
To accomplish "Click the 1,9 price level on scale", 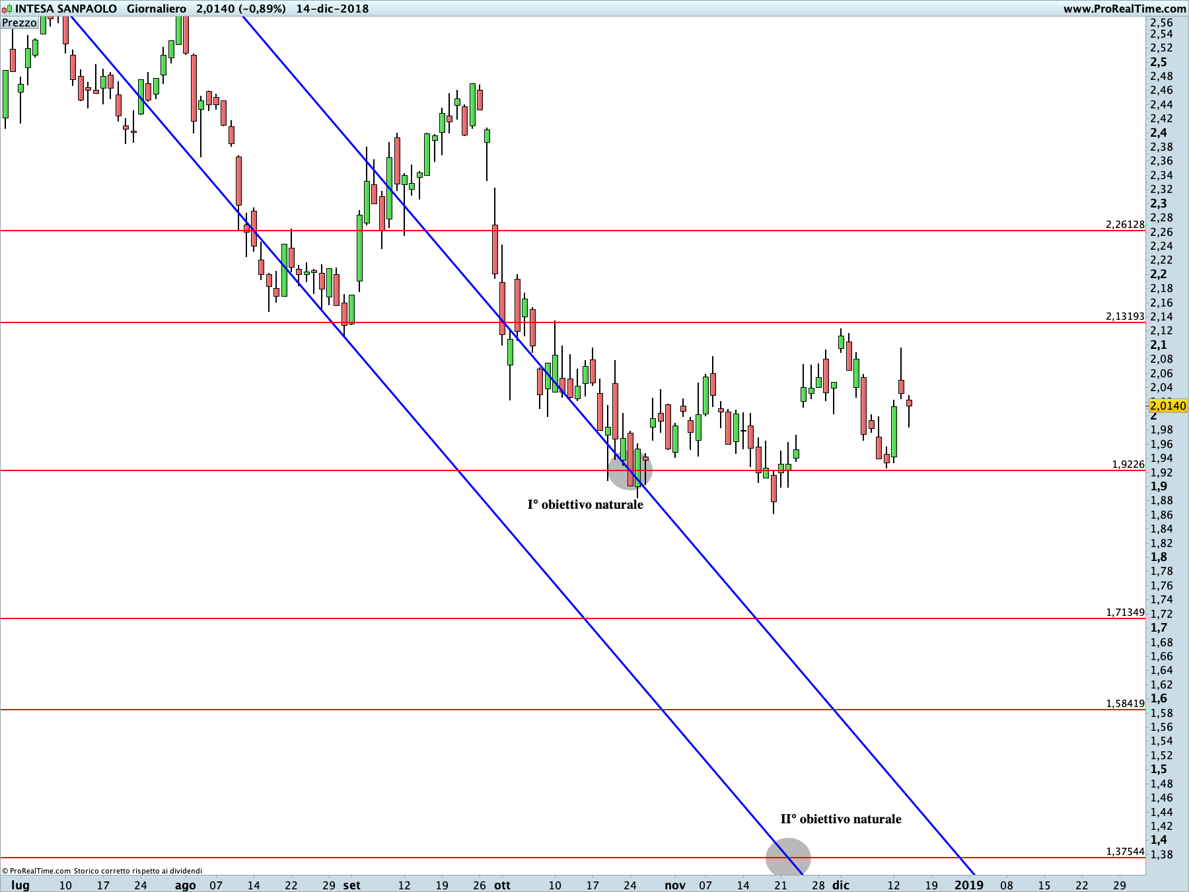I will pos(1159,486).
